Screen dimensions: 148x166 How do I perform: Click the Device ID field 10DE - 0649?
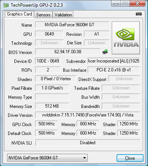point(48,61)
